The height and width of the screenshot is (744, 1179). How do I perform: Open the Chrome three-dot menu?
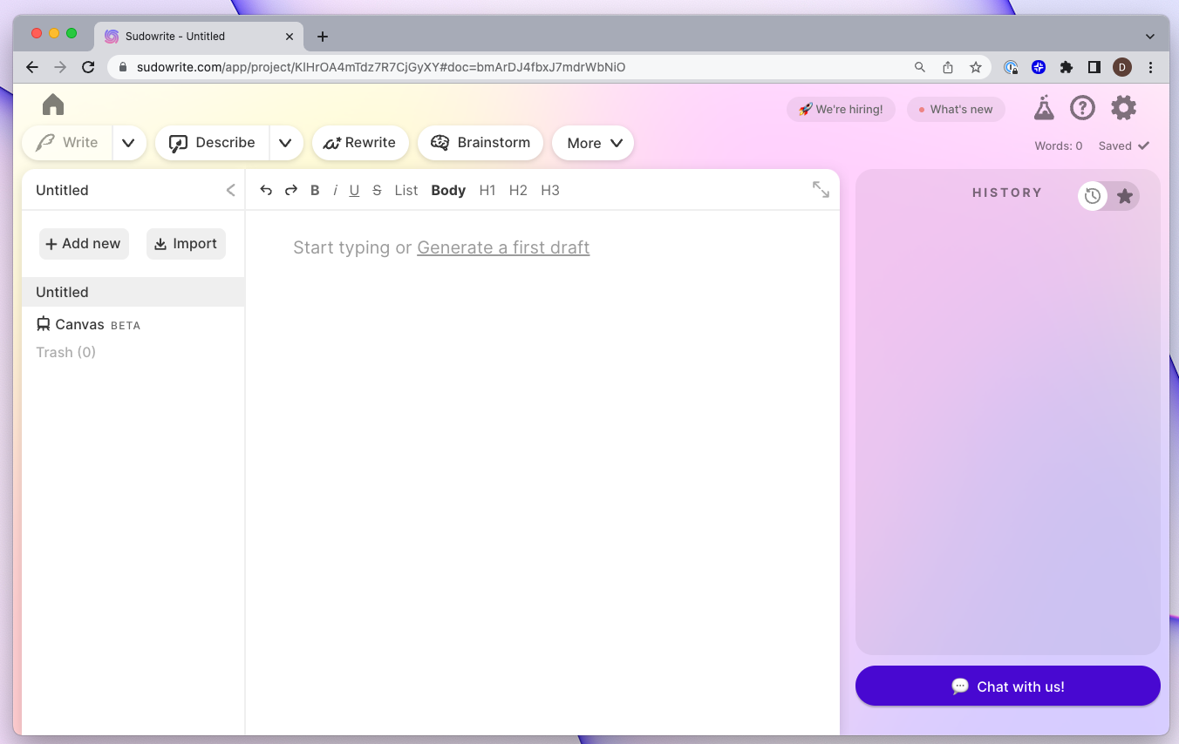click(x=1150, y=67)
